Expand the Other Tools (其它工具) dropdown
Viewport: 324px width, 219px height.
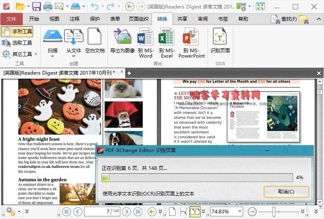pos(36,54)
